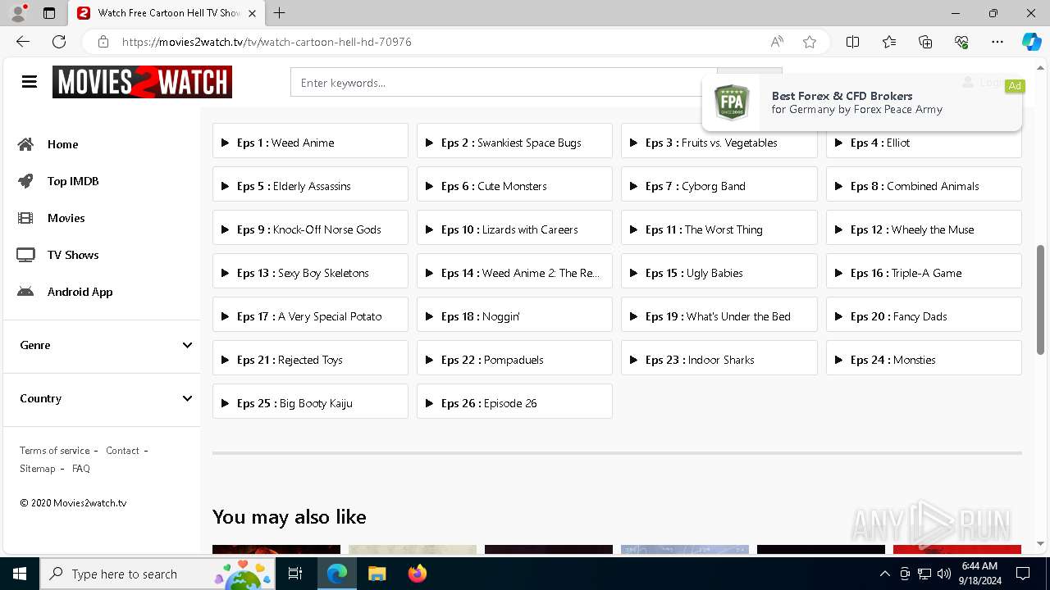
Task: Play Eps 14: Weed Anime 2
Action: point(514,273)
